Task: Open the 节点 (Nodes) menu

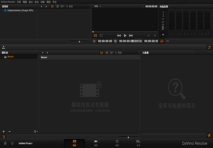Action: [x=55, y=2]
